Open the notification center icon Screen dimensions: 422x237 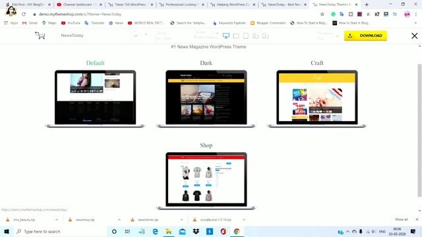(413, 231)
